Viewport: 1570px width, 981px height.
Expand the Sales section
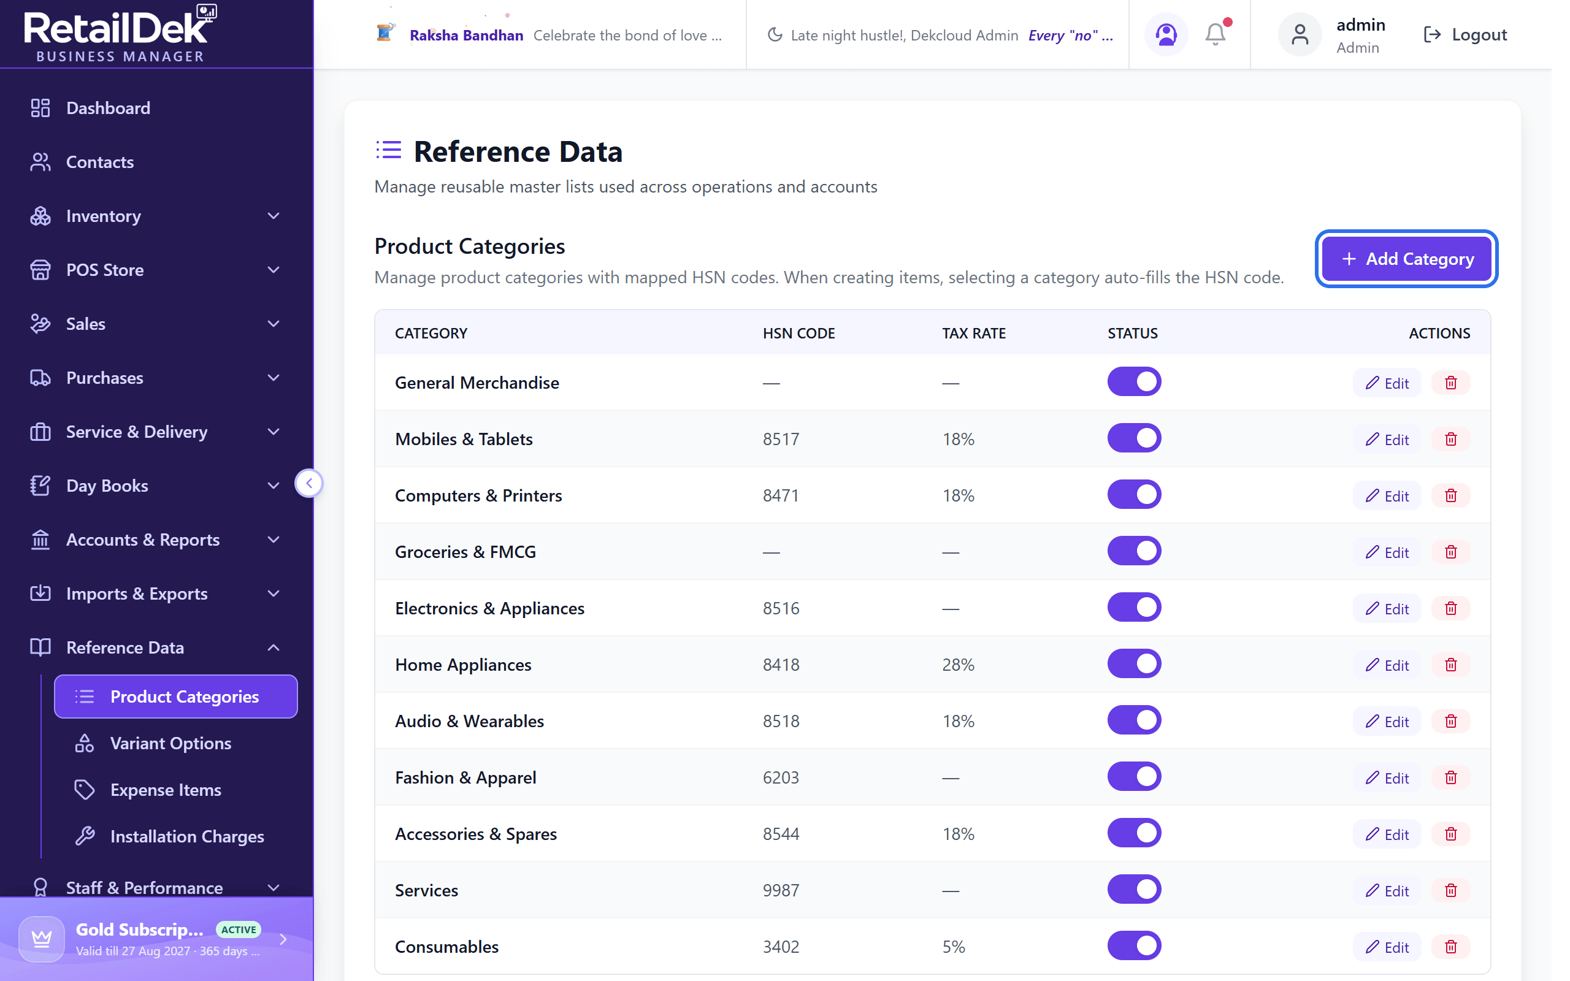pyautogui.click(x=156, y=324)
